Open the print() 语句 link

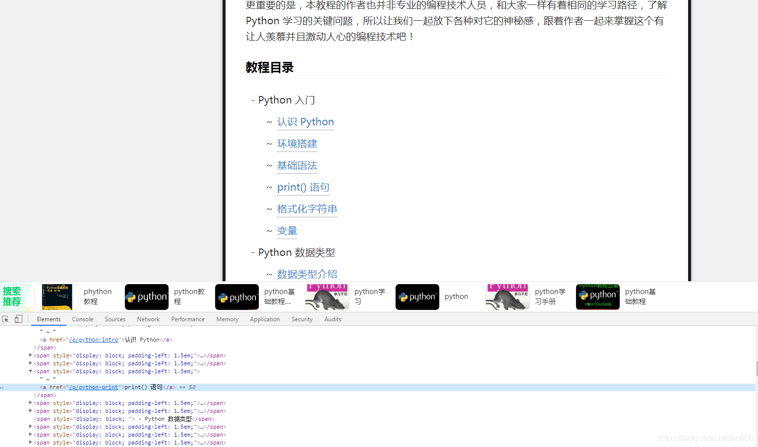[303, 187]
